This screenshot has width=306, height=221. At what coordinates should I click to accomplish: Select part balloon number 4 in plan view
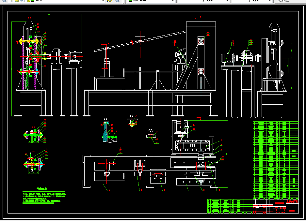(x=191, y=190)
